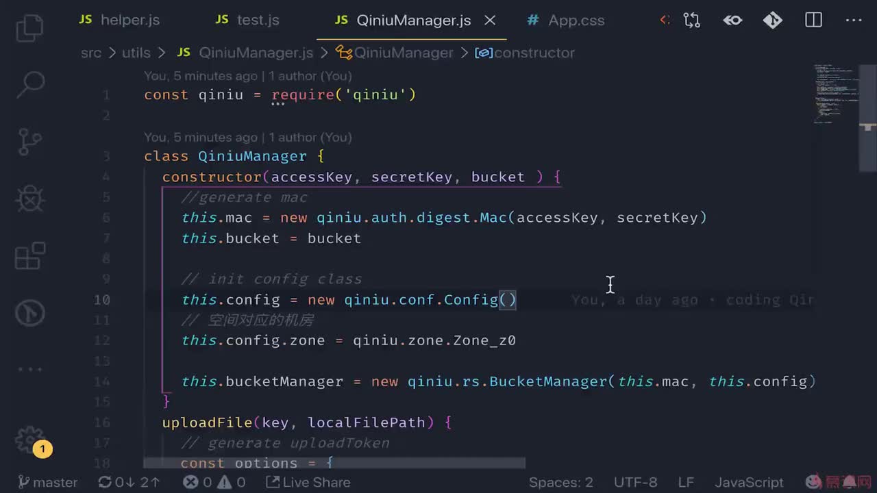This screenshot has width=877, height=493.
Task: Expand the src breadcrumb
Action: coord(91,53)
